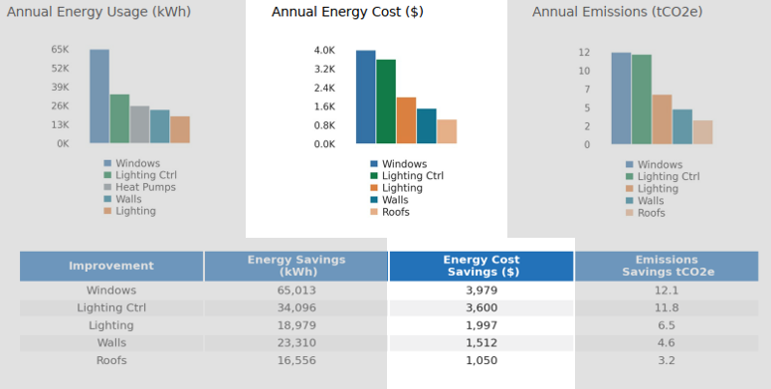Click the 16,556 energy savings cell
The image size is (771, 389).
tap(296, 360)
